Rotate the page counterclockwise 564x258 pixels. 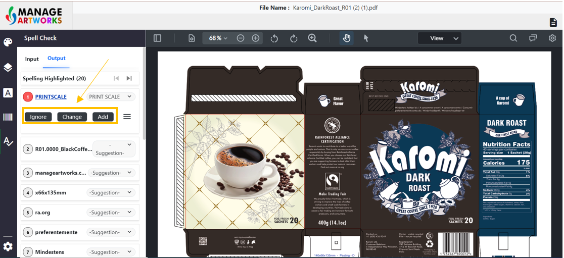274,38
